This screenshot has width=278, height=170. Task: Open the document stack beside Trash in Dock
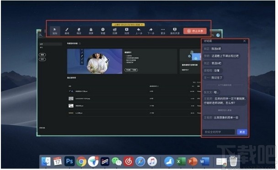221,162
